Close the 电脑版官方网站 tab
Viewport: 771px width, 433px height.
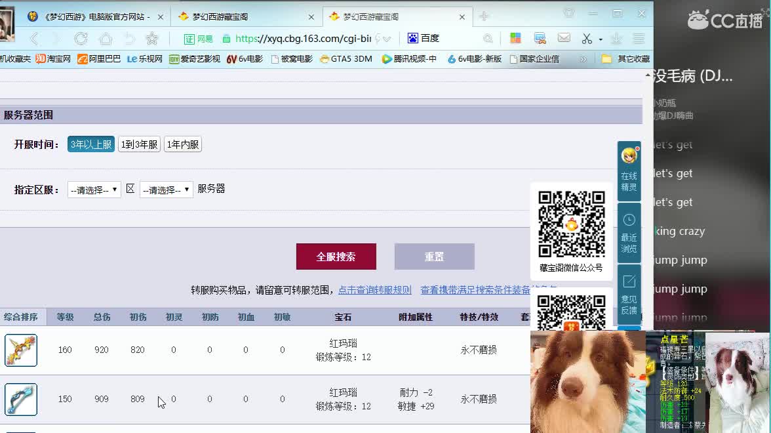[x=160, y=17]
